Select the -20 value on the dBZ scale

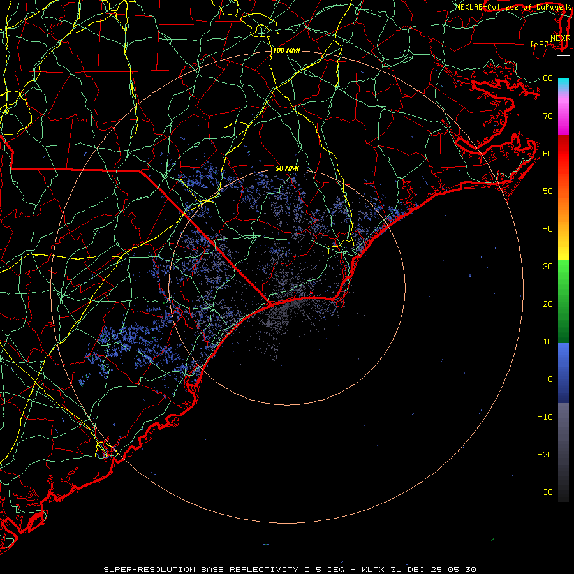coord(545,454)
